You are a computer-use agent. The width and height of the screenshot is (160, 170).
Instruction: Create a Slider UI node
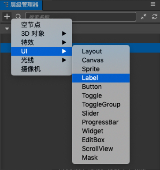[x=101, y=113]
